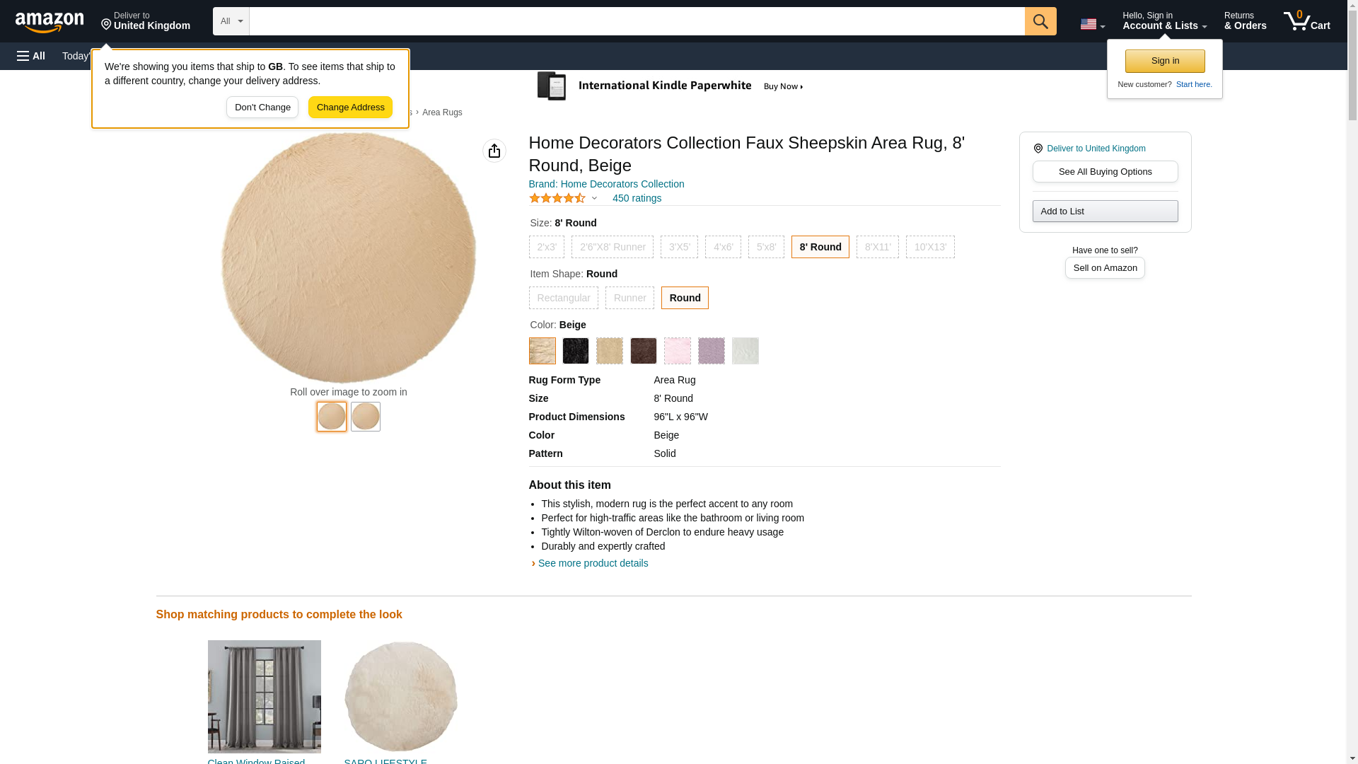Viewport: 1358px width, 764px height.
Task: Select the 10'X13' size option
Action: pyautogui.click(x=929, y=247)
